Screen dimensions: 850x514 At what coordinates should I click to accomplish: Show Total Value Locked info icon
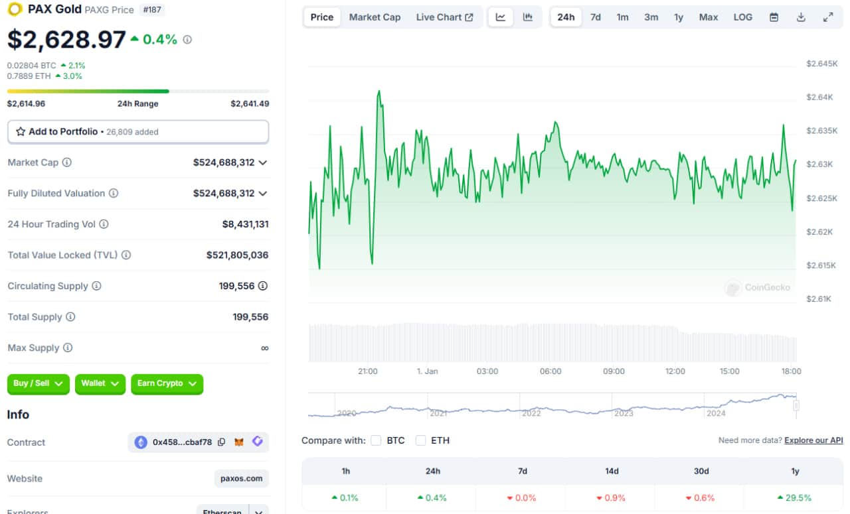pyautogui.click(x=126, y=255)
